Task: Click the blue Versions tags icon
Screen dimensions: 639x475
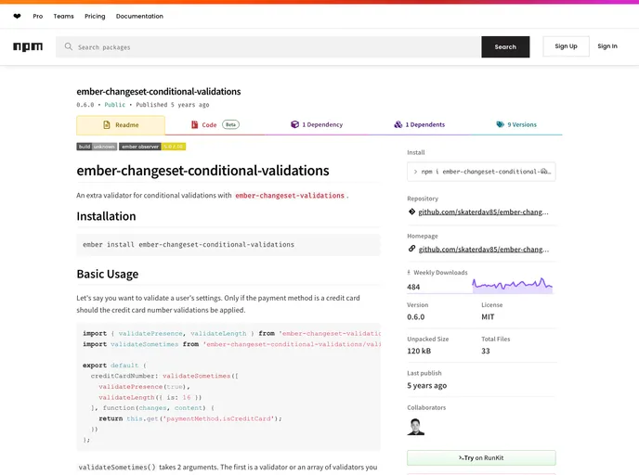Action: 500,124
